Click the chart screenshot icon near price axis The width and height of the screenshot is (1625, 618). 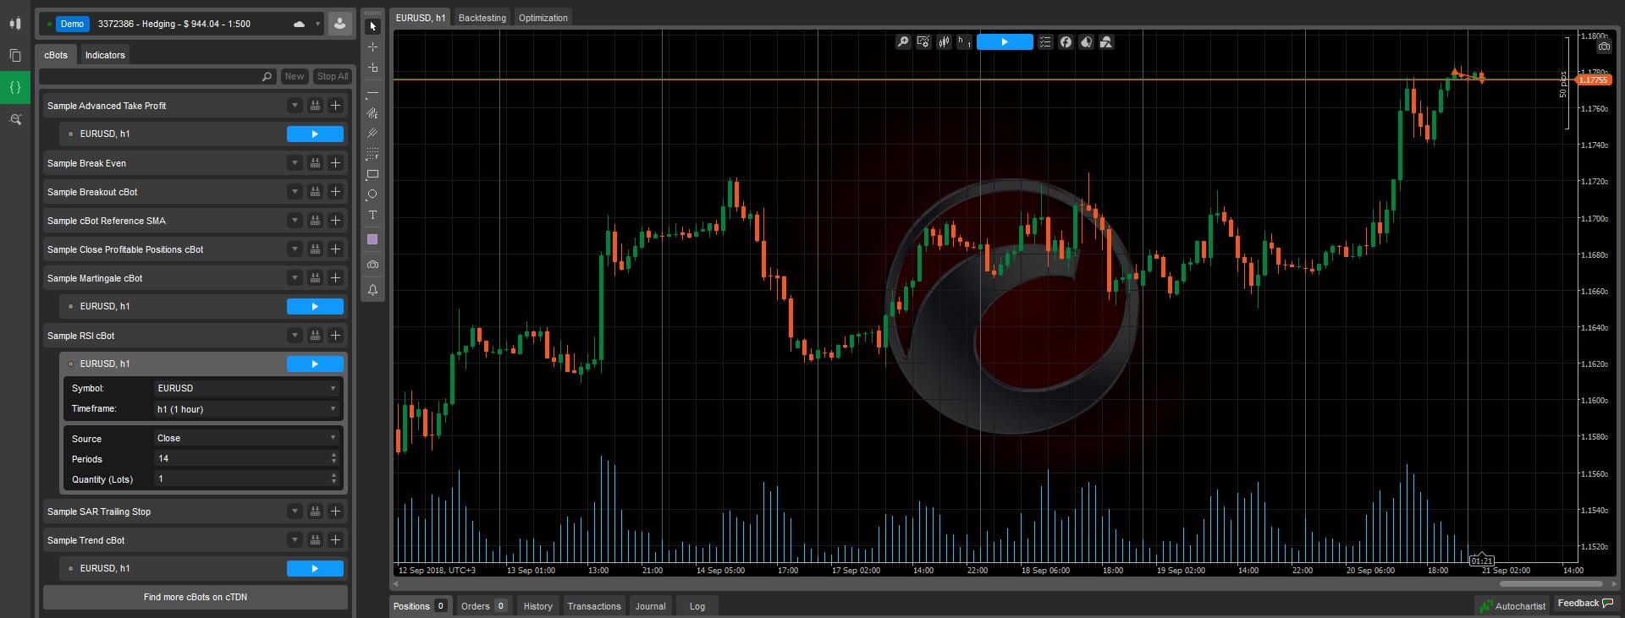point(1604,46)
